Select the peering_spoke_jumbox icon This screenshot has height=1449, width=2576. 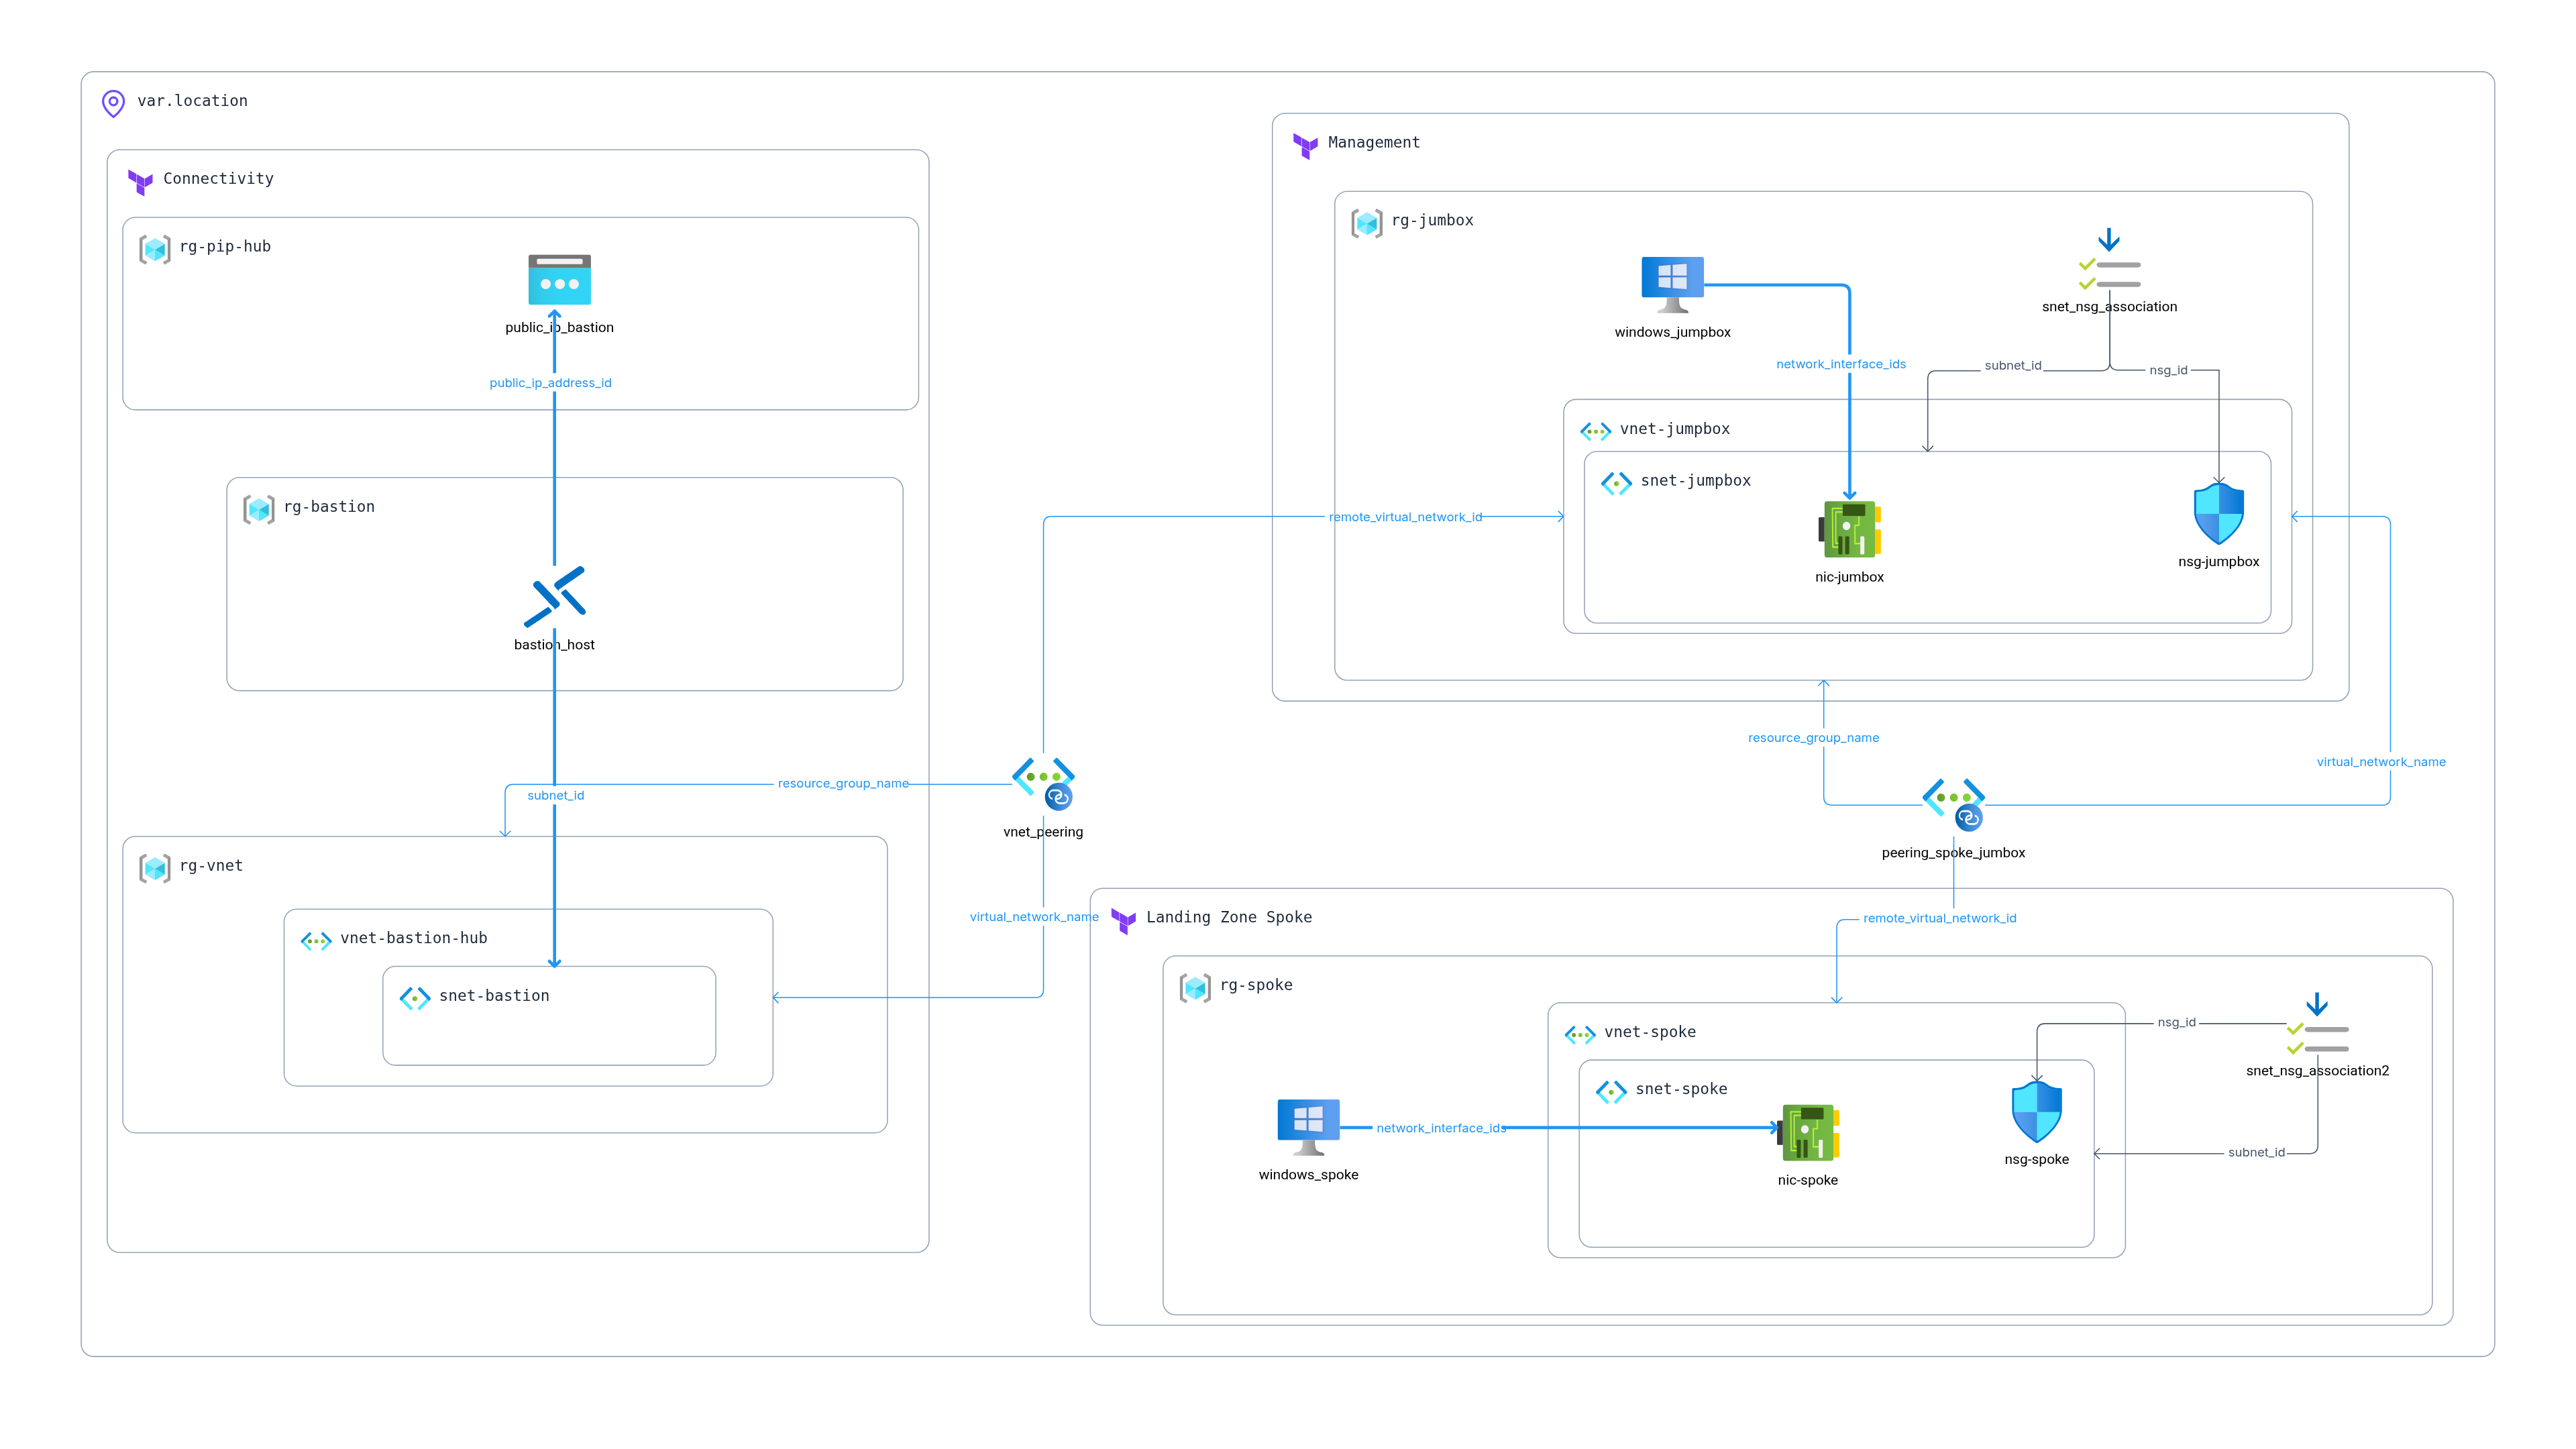(x=1953, y=805)
